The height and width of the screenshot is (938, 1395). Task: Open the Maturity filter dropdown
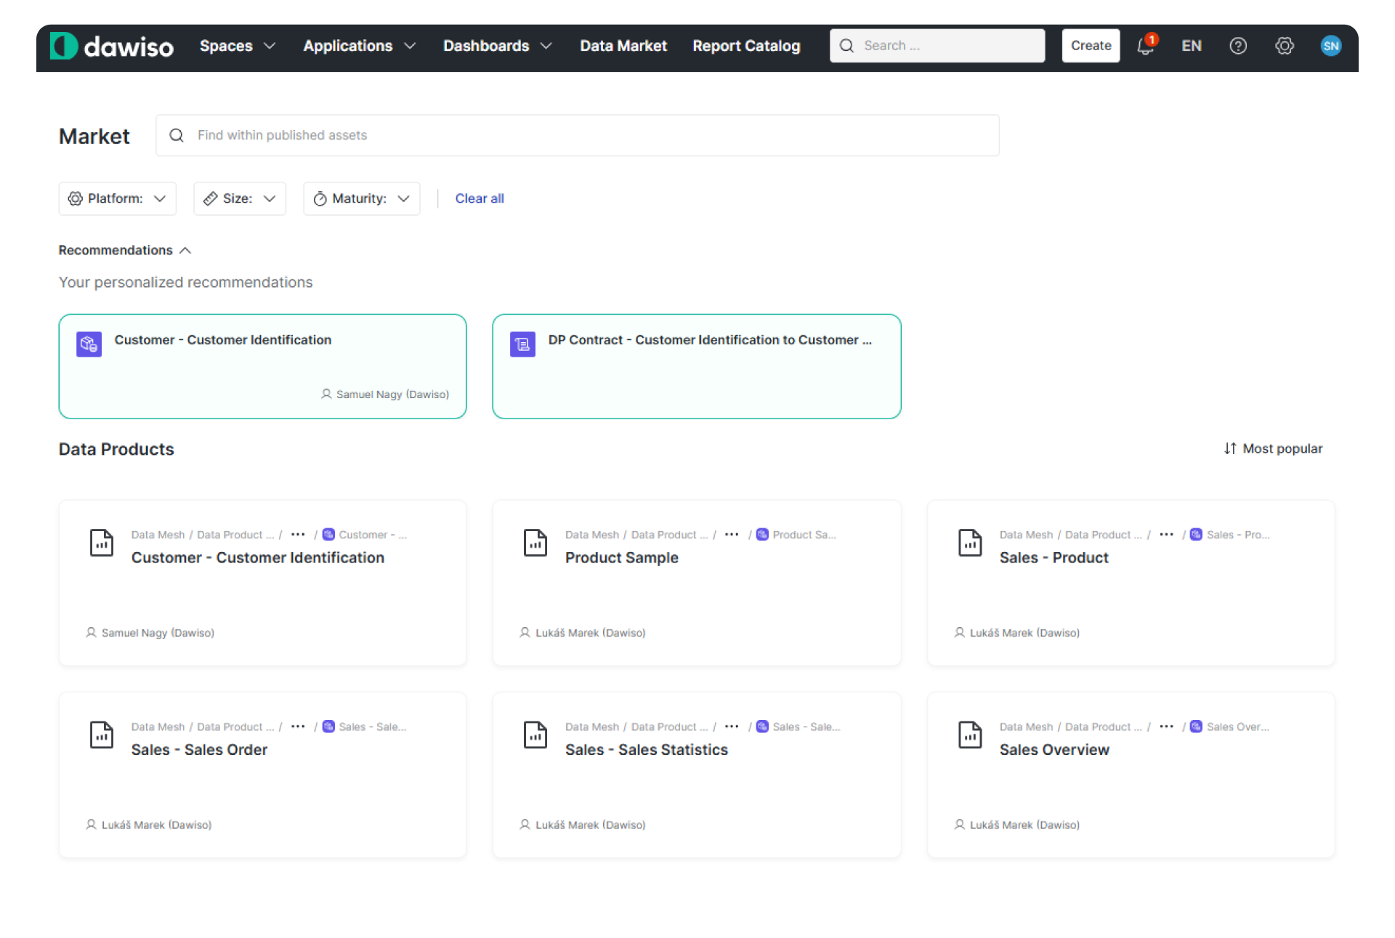[361, 198]
